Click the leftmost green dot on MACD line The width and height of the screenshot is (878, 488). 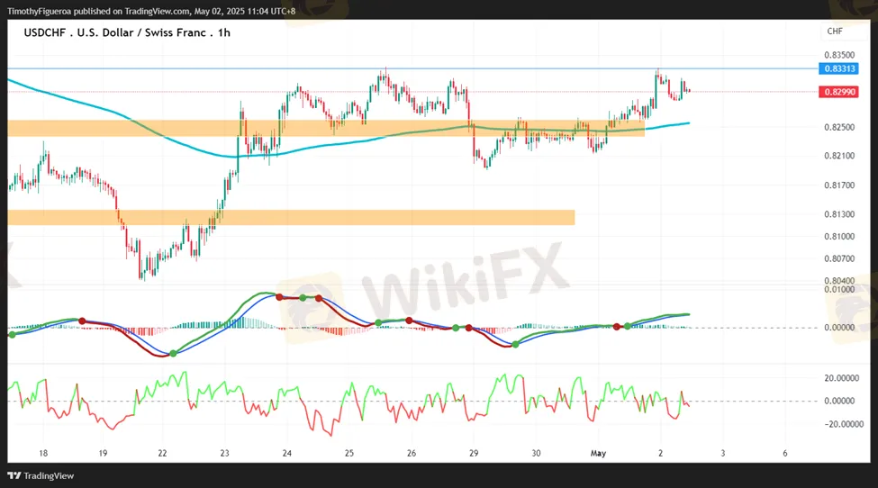tap(12, 335)
